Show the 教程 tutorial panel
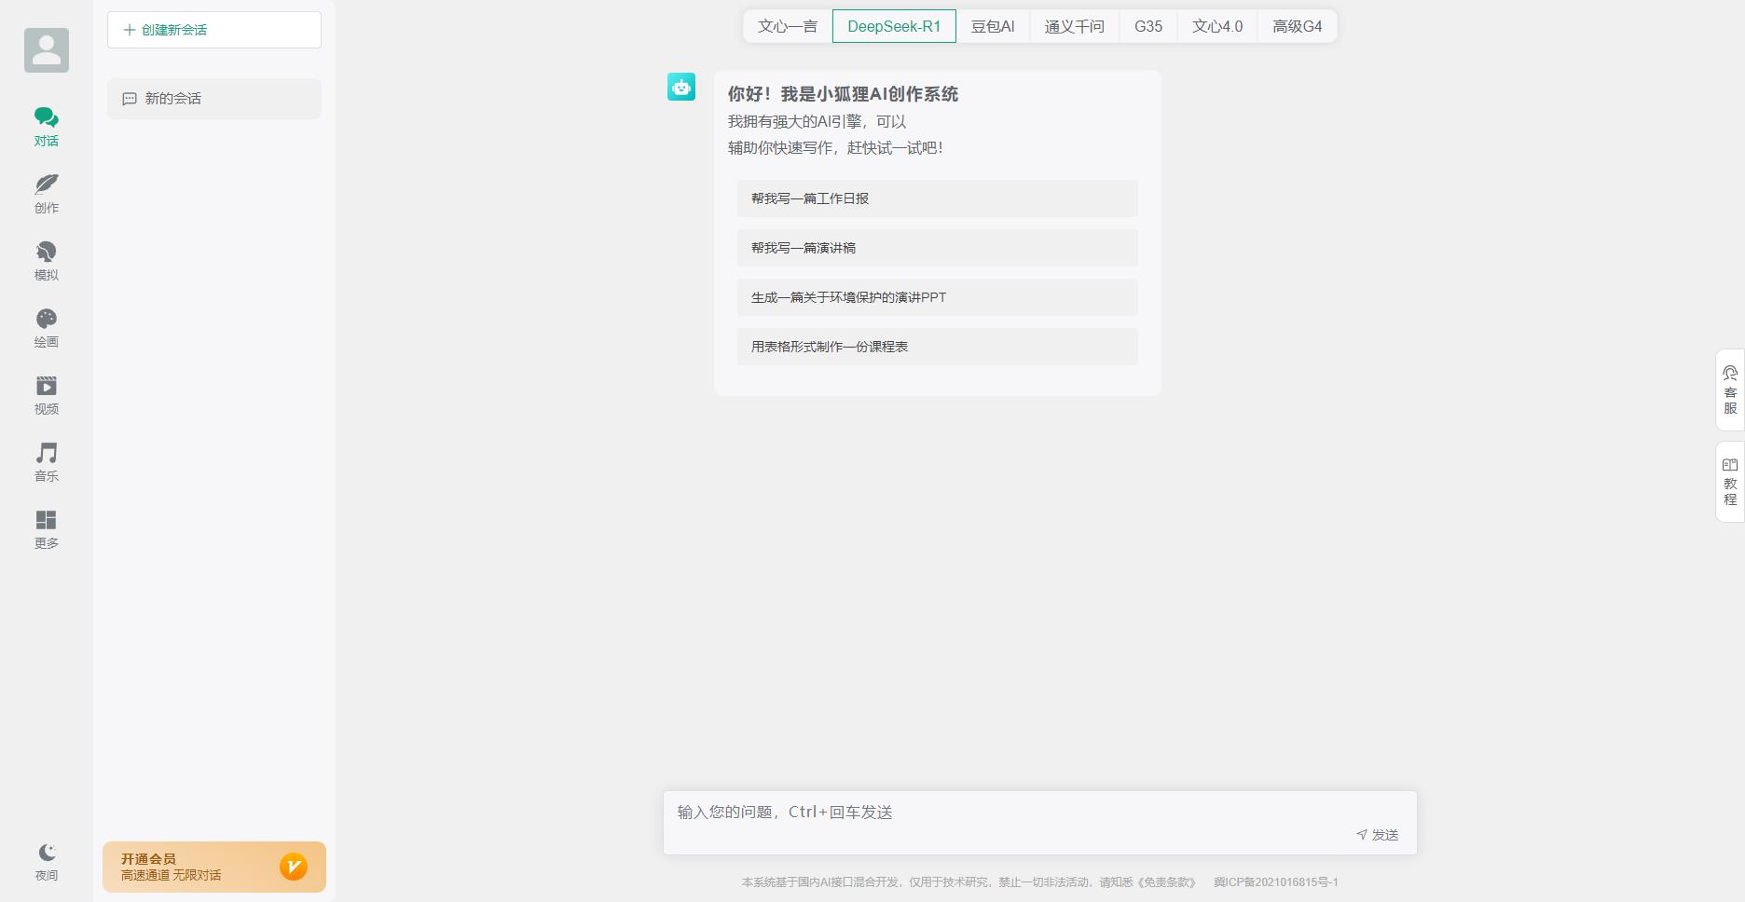Viewport: 1745px width, 902px height. (1729, 482)
